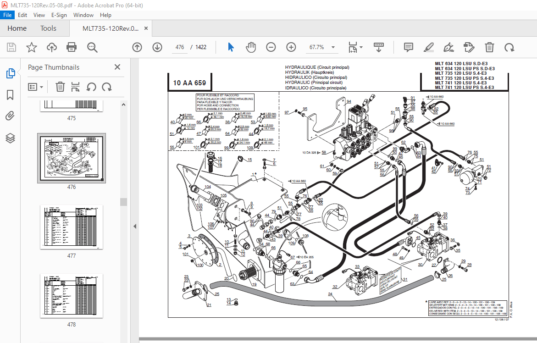Open the Add Comment sticky note icon
This screenshot has height=343, width=537.
click(x=408, y=47)
